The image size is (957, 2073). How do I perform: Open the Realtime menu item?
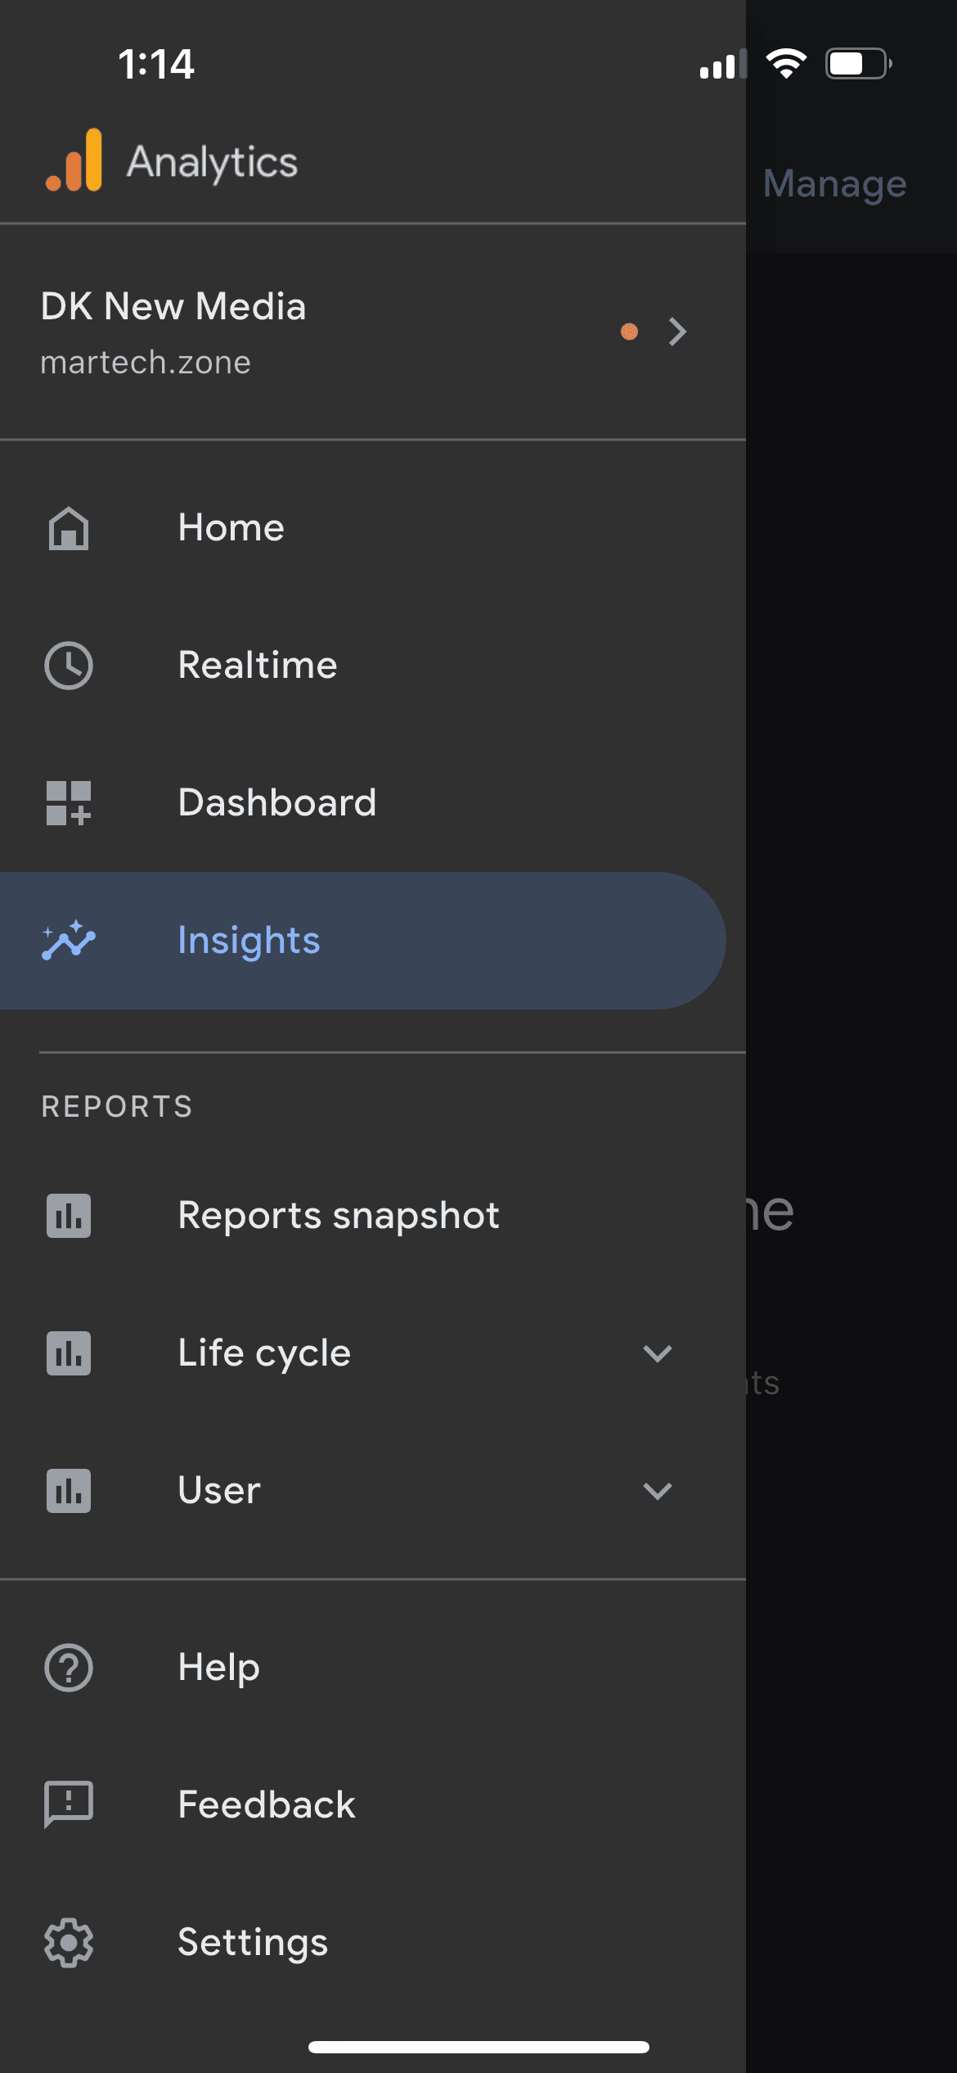point(258,665)
